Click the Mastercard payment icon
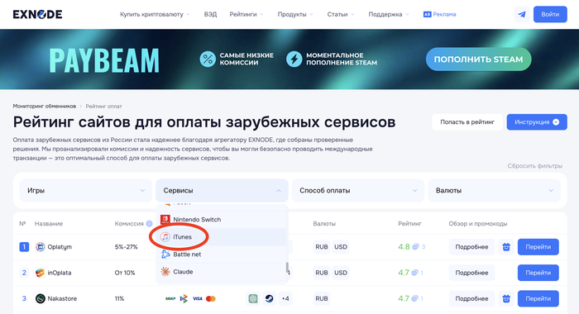Viewport: 579px width, 314px height. click(211, 298)
